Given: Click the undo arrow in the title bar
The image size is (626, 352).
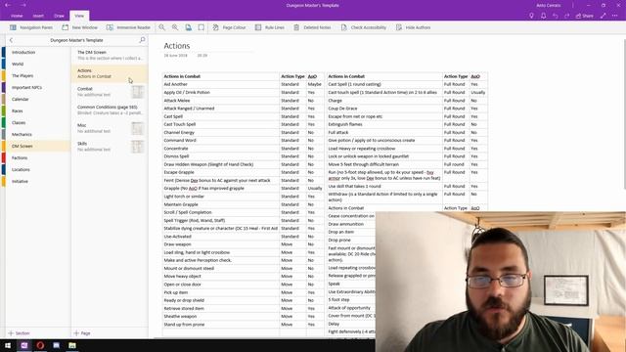Looking at the screenshot, I should pyautogui.click(x=556, y=16).
